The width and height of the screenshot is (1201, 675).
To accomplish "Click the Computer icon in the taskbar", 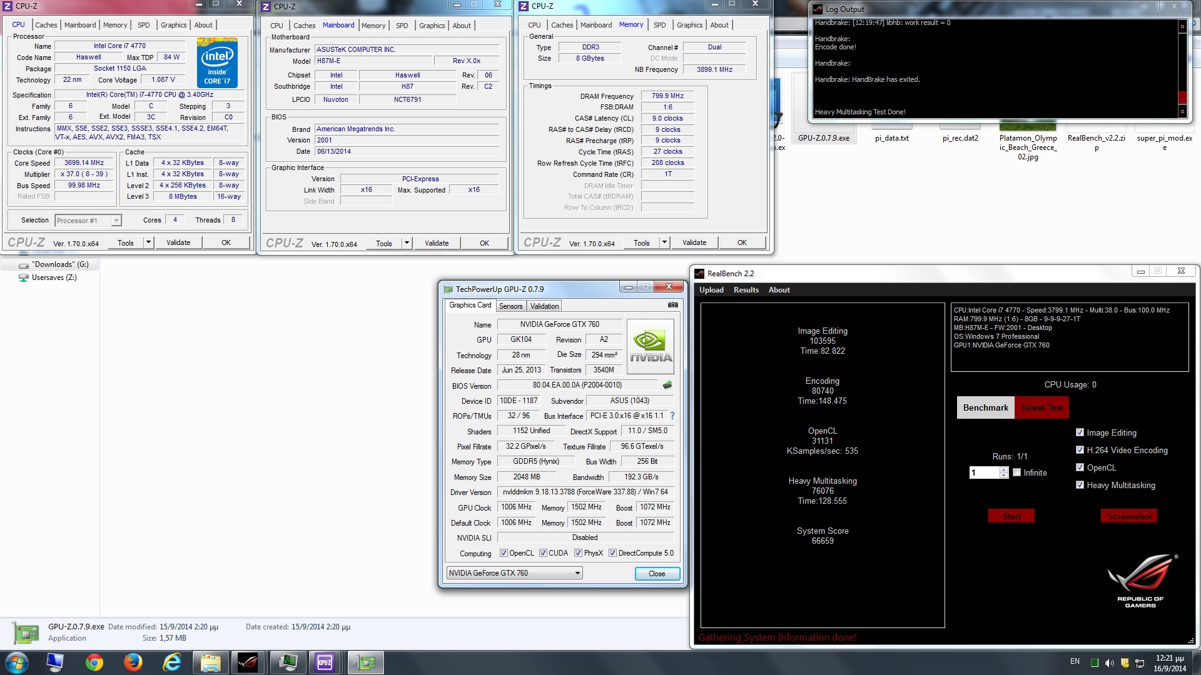I will 56,662.
